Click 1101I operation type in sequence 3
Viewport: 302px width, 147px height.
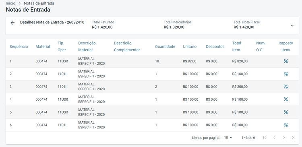62,87
